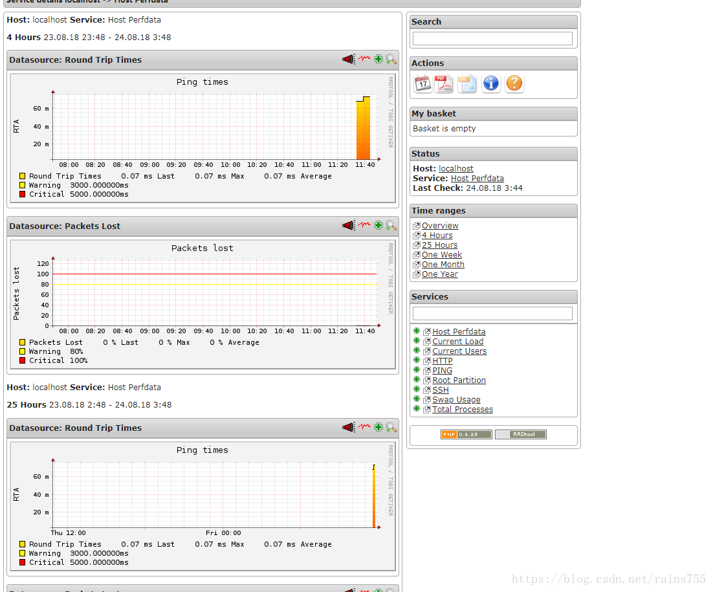Open the Root Partition service

click(x=459, y=380)
